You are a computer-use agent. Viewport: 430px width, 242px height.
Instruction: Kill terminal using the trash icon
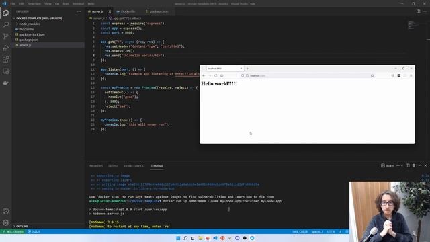pyautogui.click(x=414, y=165)
